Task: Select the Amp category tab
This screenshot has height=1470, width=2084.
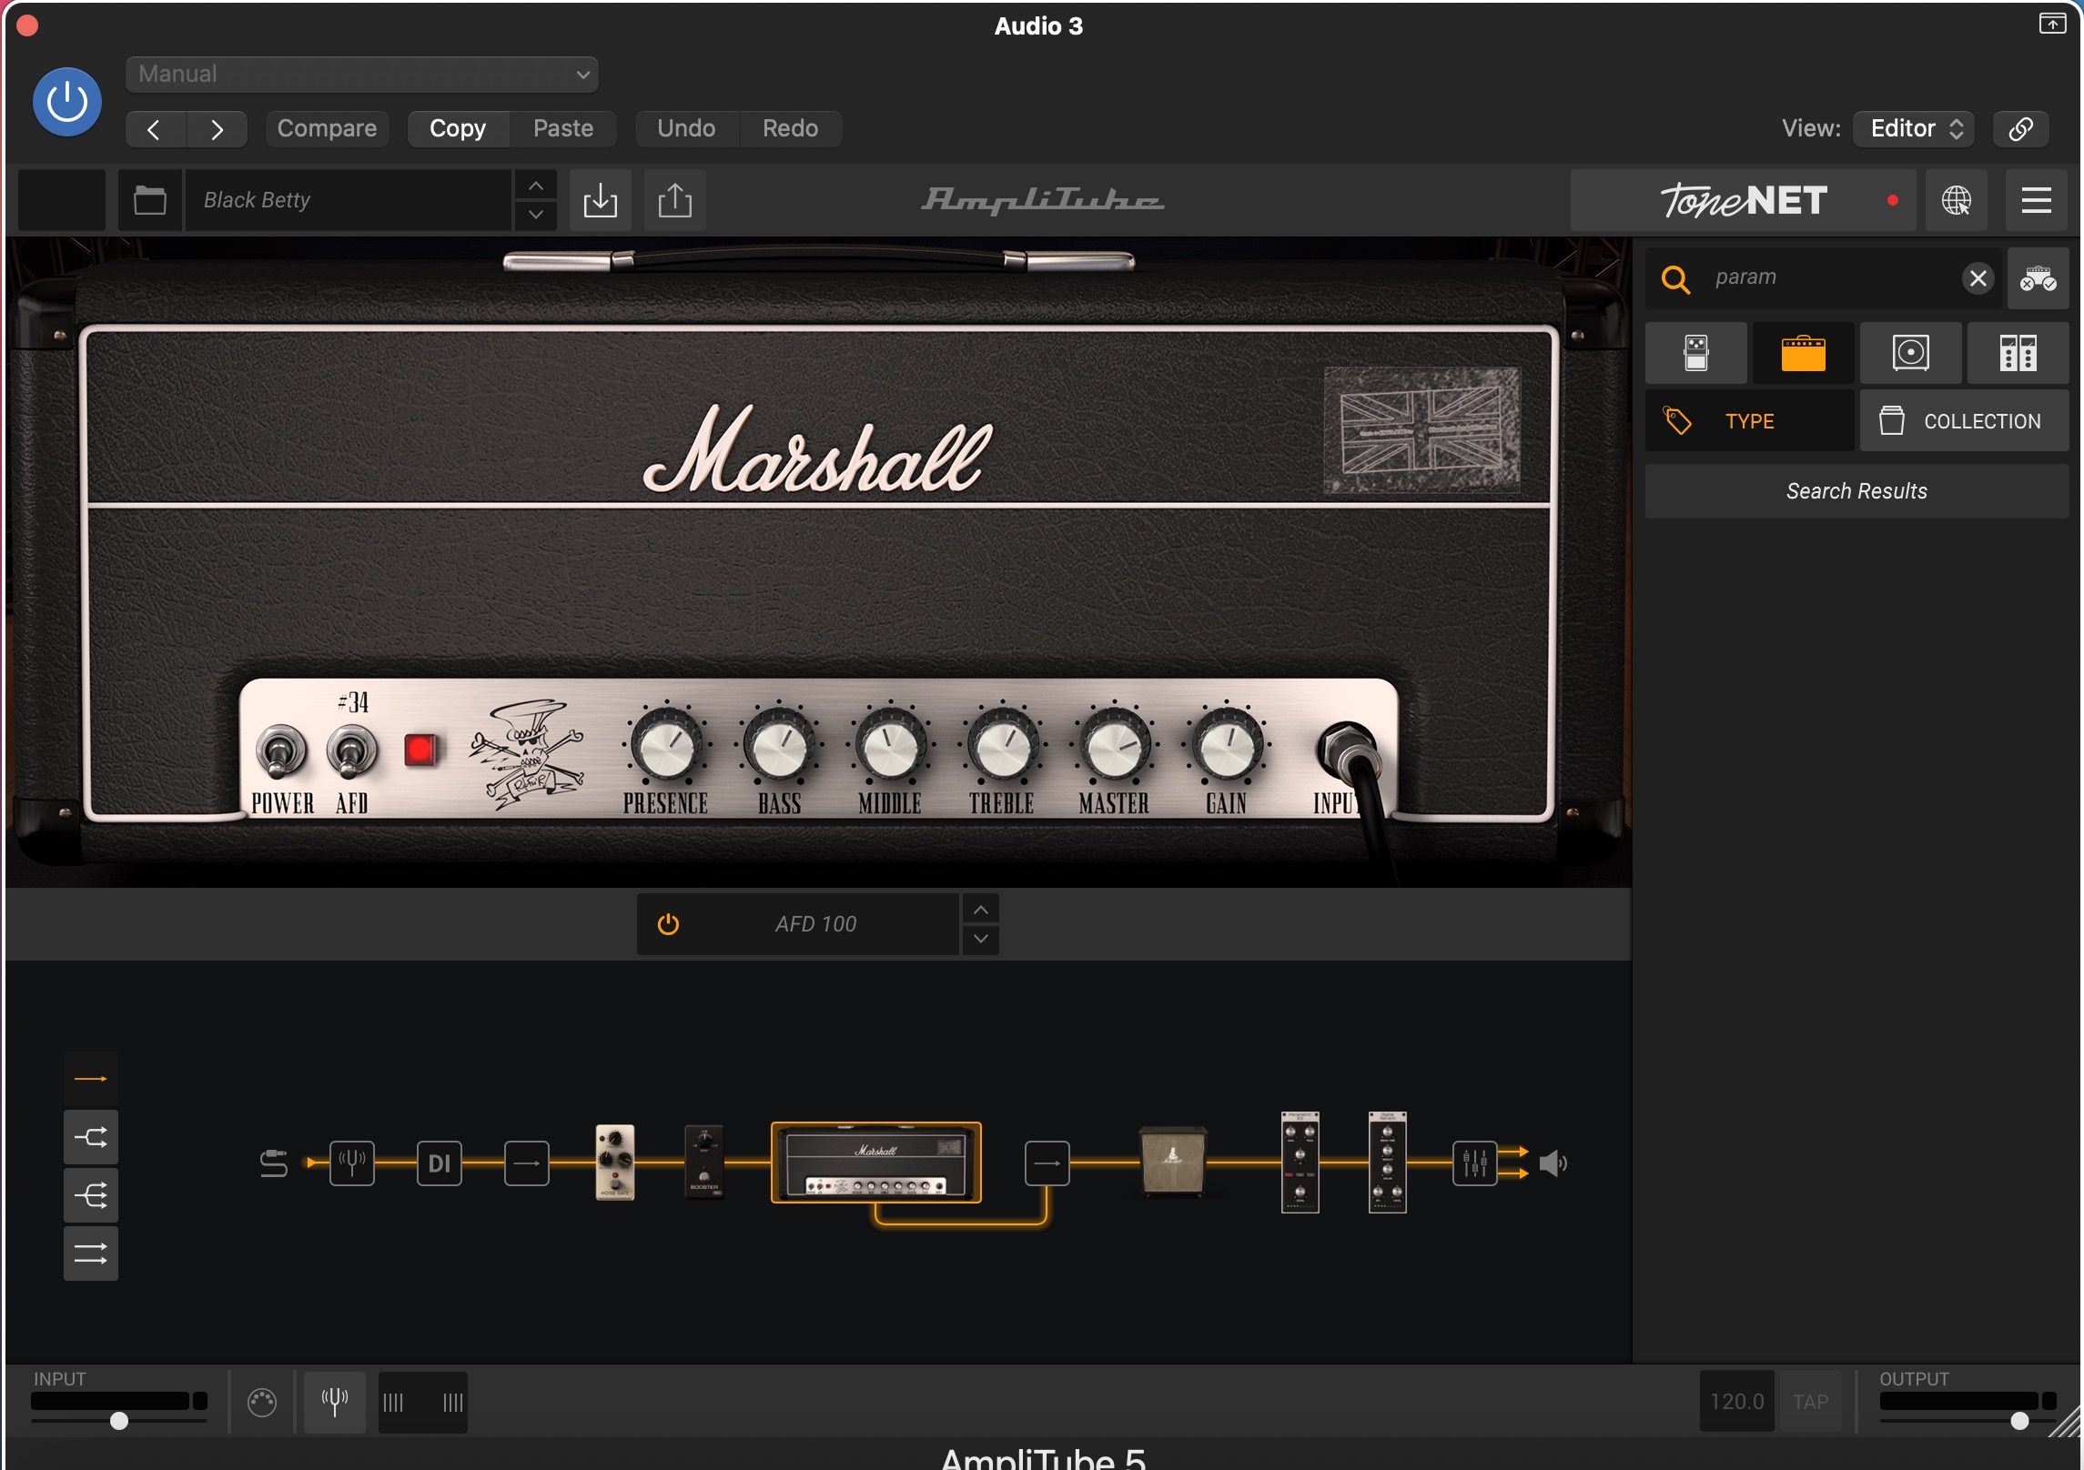Action: 1803,353
